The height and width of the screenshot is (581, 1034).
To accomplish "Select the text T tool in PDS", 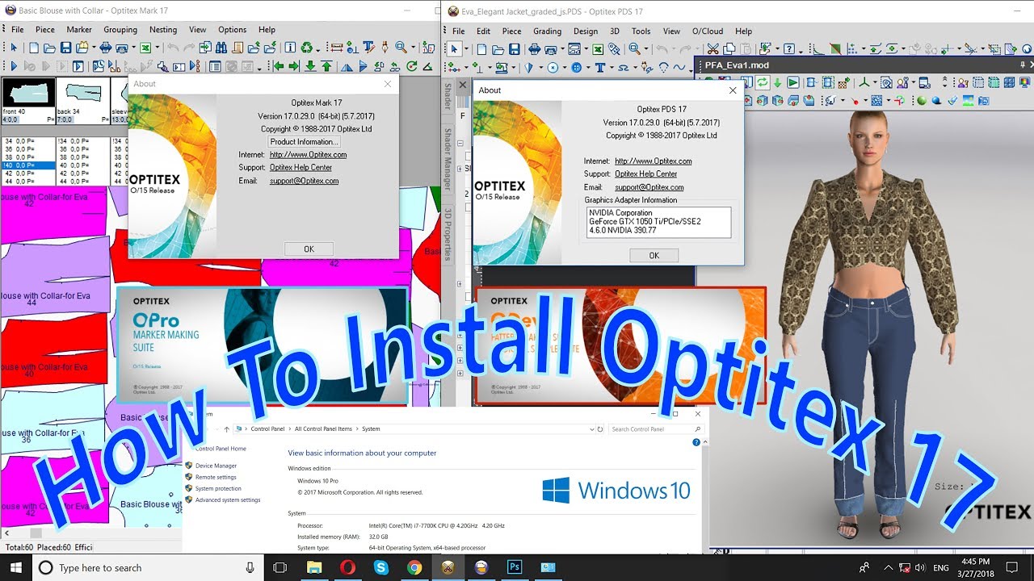I will tap(600, 68).
